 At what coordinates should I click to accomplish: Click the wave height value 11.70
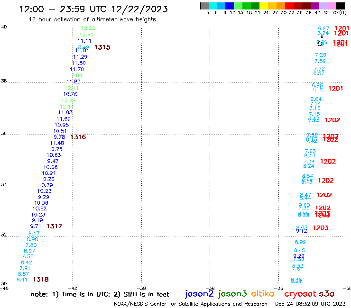(77, 70)
